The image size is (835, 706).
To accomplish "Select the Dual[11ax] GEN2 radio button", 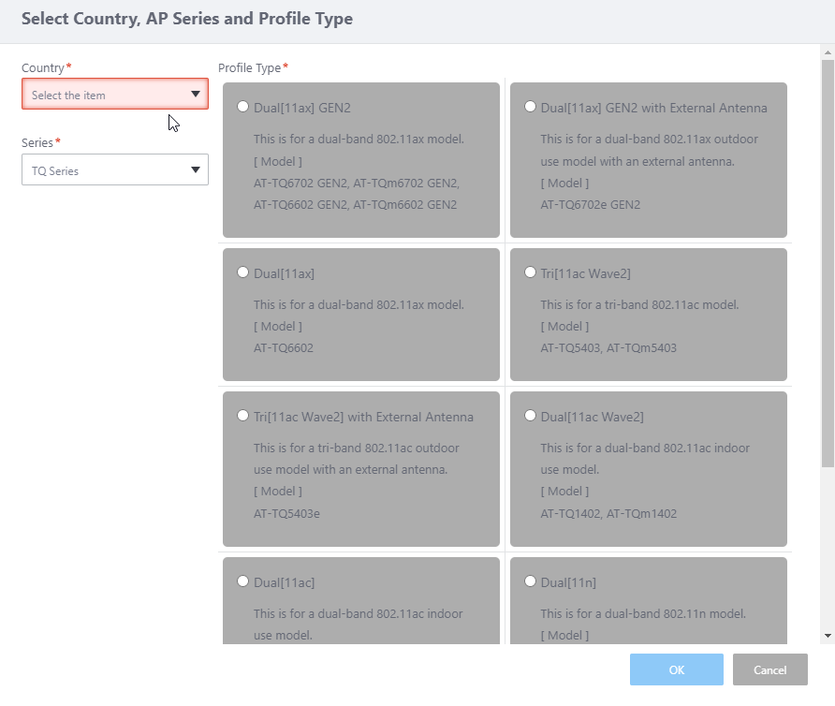I will 243,107.
